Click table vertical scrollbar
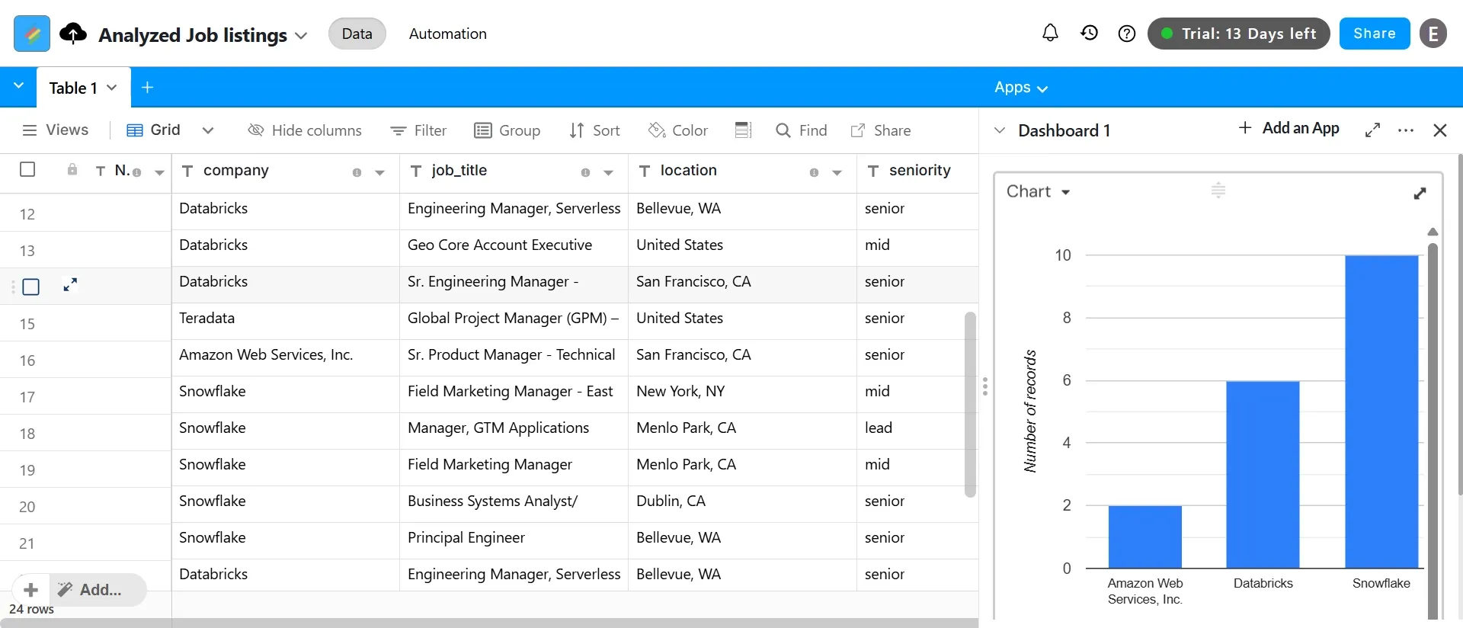1463x628 pixels. (970, 404)
